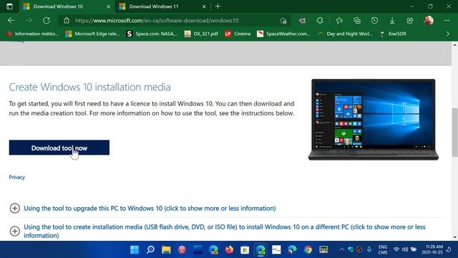Open File Explorer from taskbar
This screenshot has width=458, height=258.
coord(166,249)
